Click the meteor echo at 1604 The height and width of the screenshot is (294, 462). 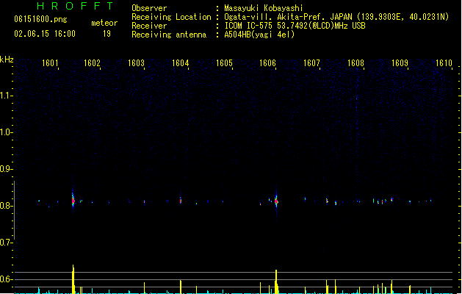click(181, 201)
